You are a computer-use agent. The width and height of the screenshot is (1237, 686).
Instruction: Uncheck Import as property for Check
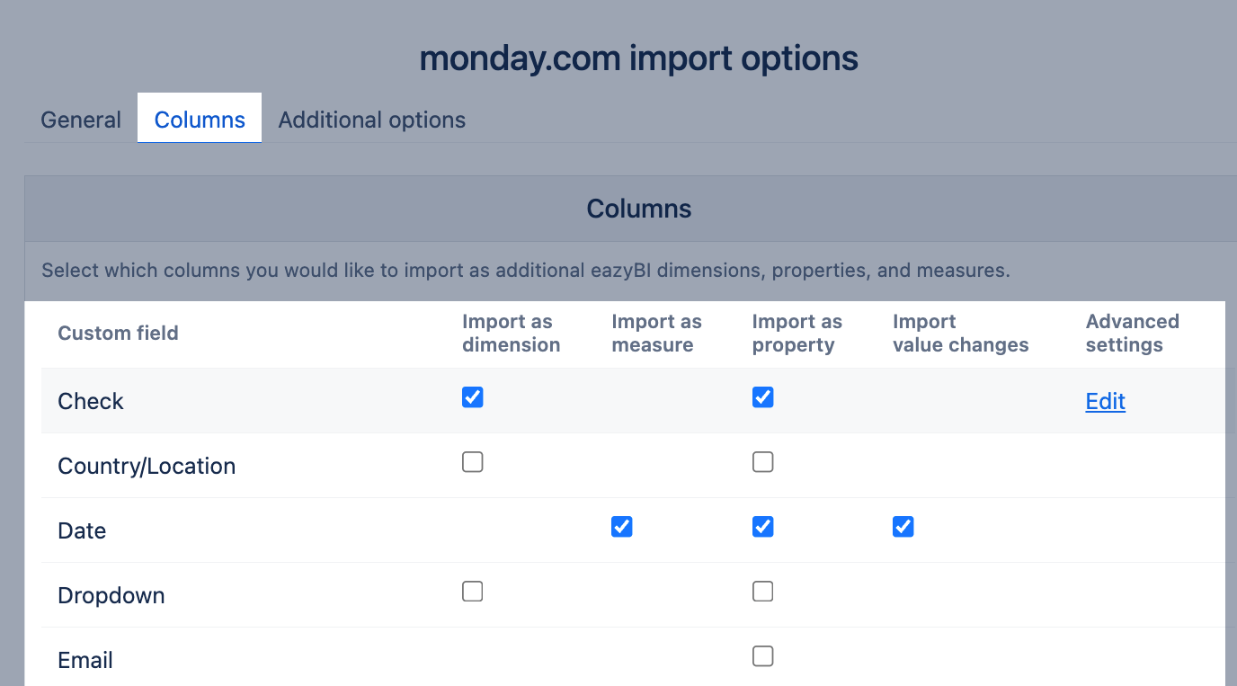(x=763, y=397)
